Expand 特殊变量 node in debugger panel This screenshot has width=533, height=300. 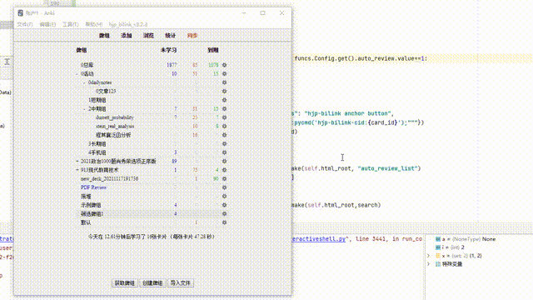(429, 264)
